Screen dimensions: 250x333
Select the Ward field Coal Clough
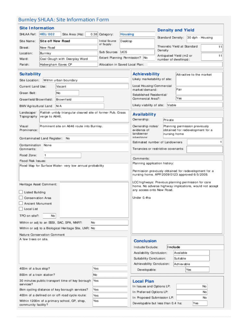[x=68, y=59]
